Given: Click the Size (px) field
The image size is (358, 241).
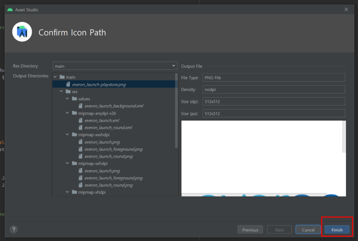Looking at the screenshot, I should pos(274,113).
